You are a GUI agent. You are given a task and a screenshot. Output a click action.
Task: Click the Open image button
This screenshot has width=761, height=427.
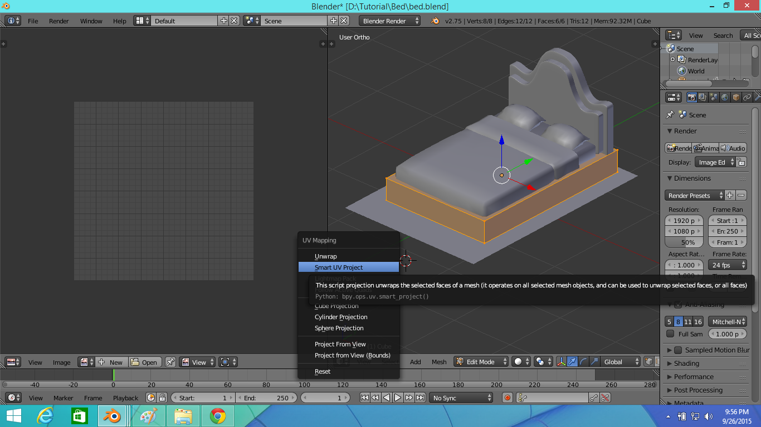point(145,362)
